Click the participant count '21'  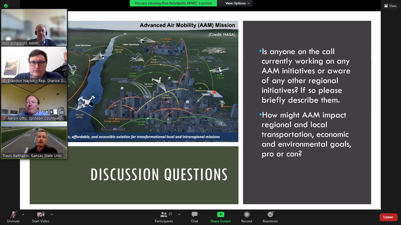pyautogui.click(x=170, y=214)
